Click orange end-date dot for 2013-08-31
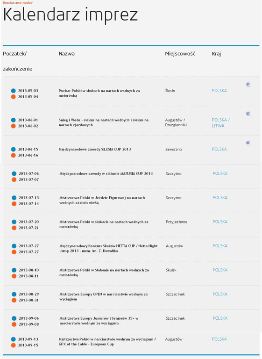This screenshot has width=262, height=359. pos(14,300)
